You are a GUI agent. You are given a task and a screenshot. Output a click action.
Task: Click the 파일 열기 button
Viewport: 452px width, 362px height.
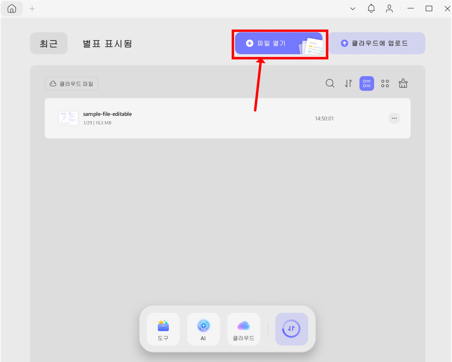279,43
